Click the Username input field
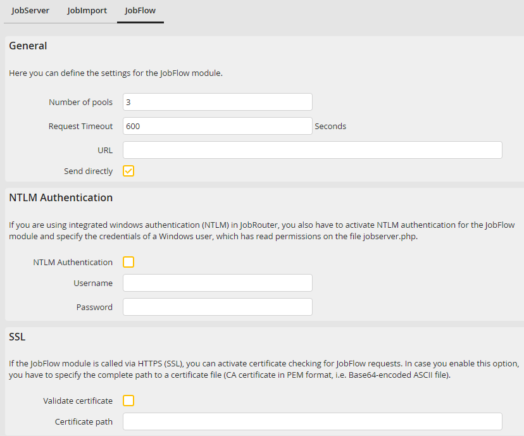Screen dimensions: 524x436 [218, 283]
